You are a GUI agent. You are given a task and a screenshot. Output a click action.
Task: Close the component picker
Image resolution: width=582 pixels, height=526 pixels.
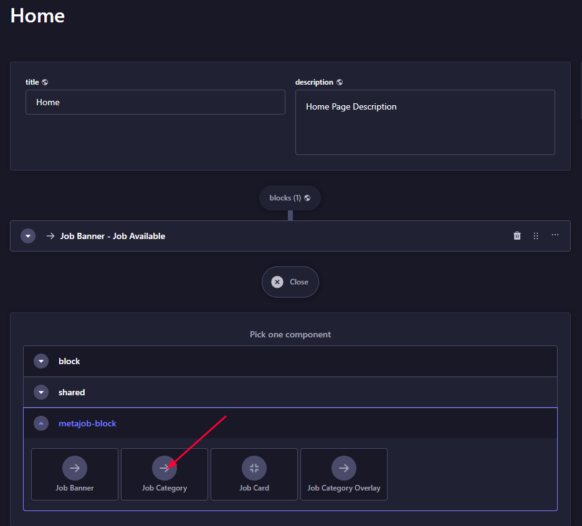click(x=290, y=282)
